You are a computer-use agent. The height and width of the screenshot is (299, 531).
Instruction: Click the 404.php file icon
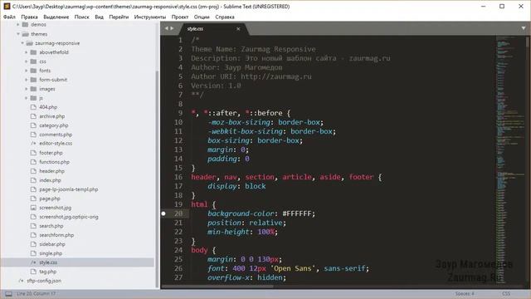point(33,107)
